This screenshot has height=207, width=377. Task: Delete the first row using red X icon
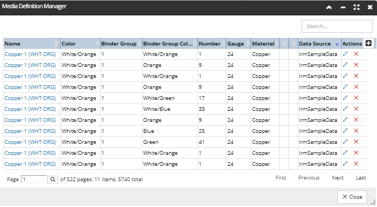pos(356,54)
